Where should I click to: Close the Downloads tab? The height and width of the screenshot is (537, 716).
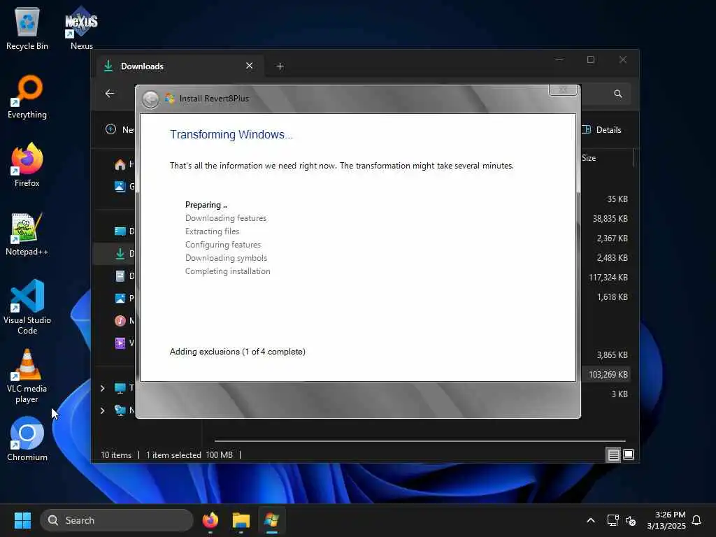[x=250, y=66]
